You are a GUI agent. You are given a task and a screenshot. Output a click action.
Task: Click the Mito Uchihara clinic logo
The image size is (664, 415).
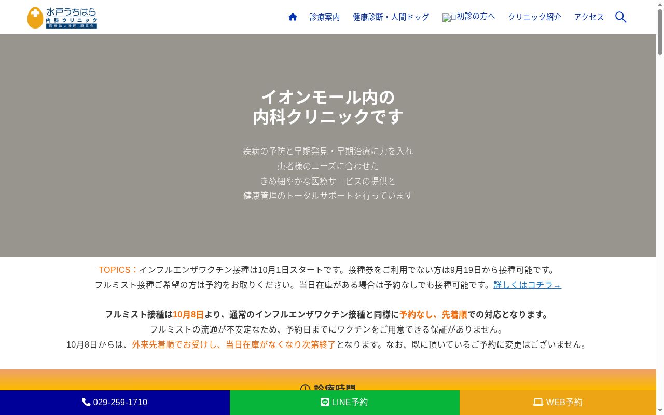62,18
